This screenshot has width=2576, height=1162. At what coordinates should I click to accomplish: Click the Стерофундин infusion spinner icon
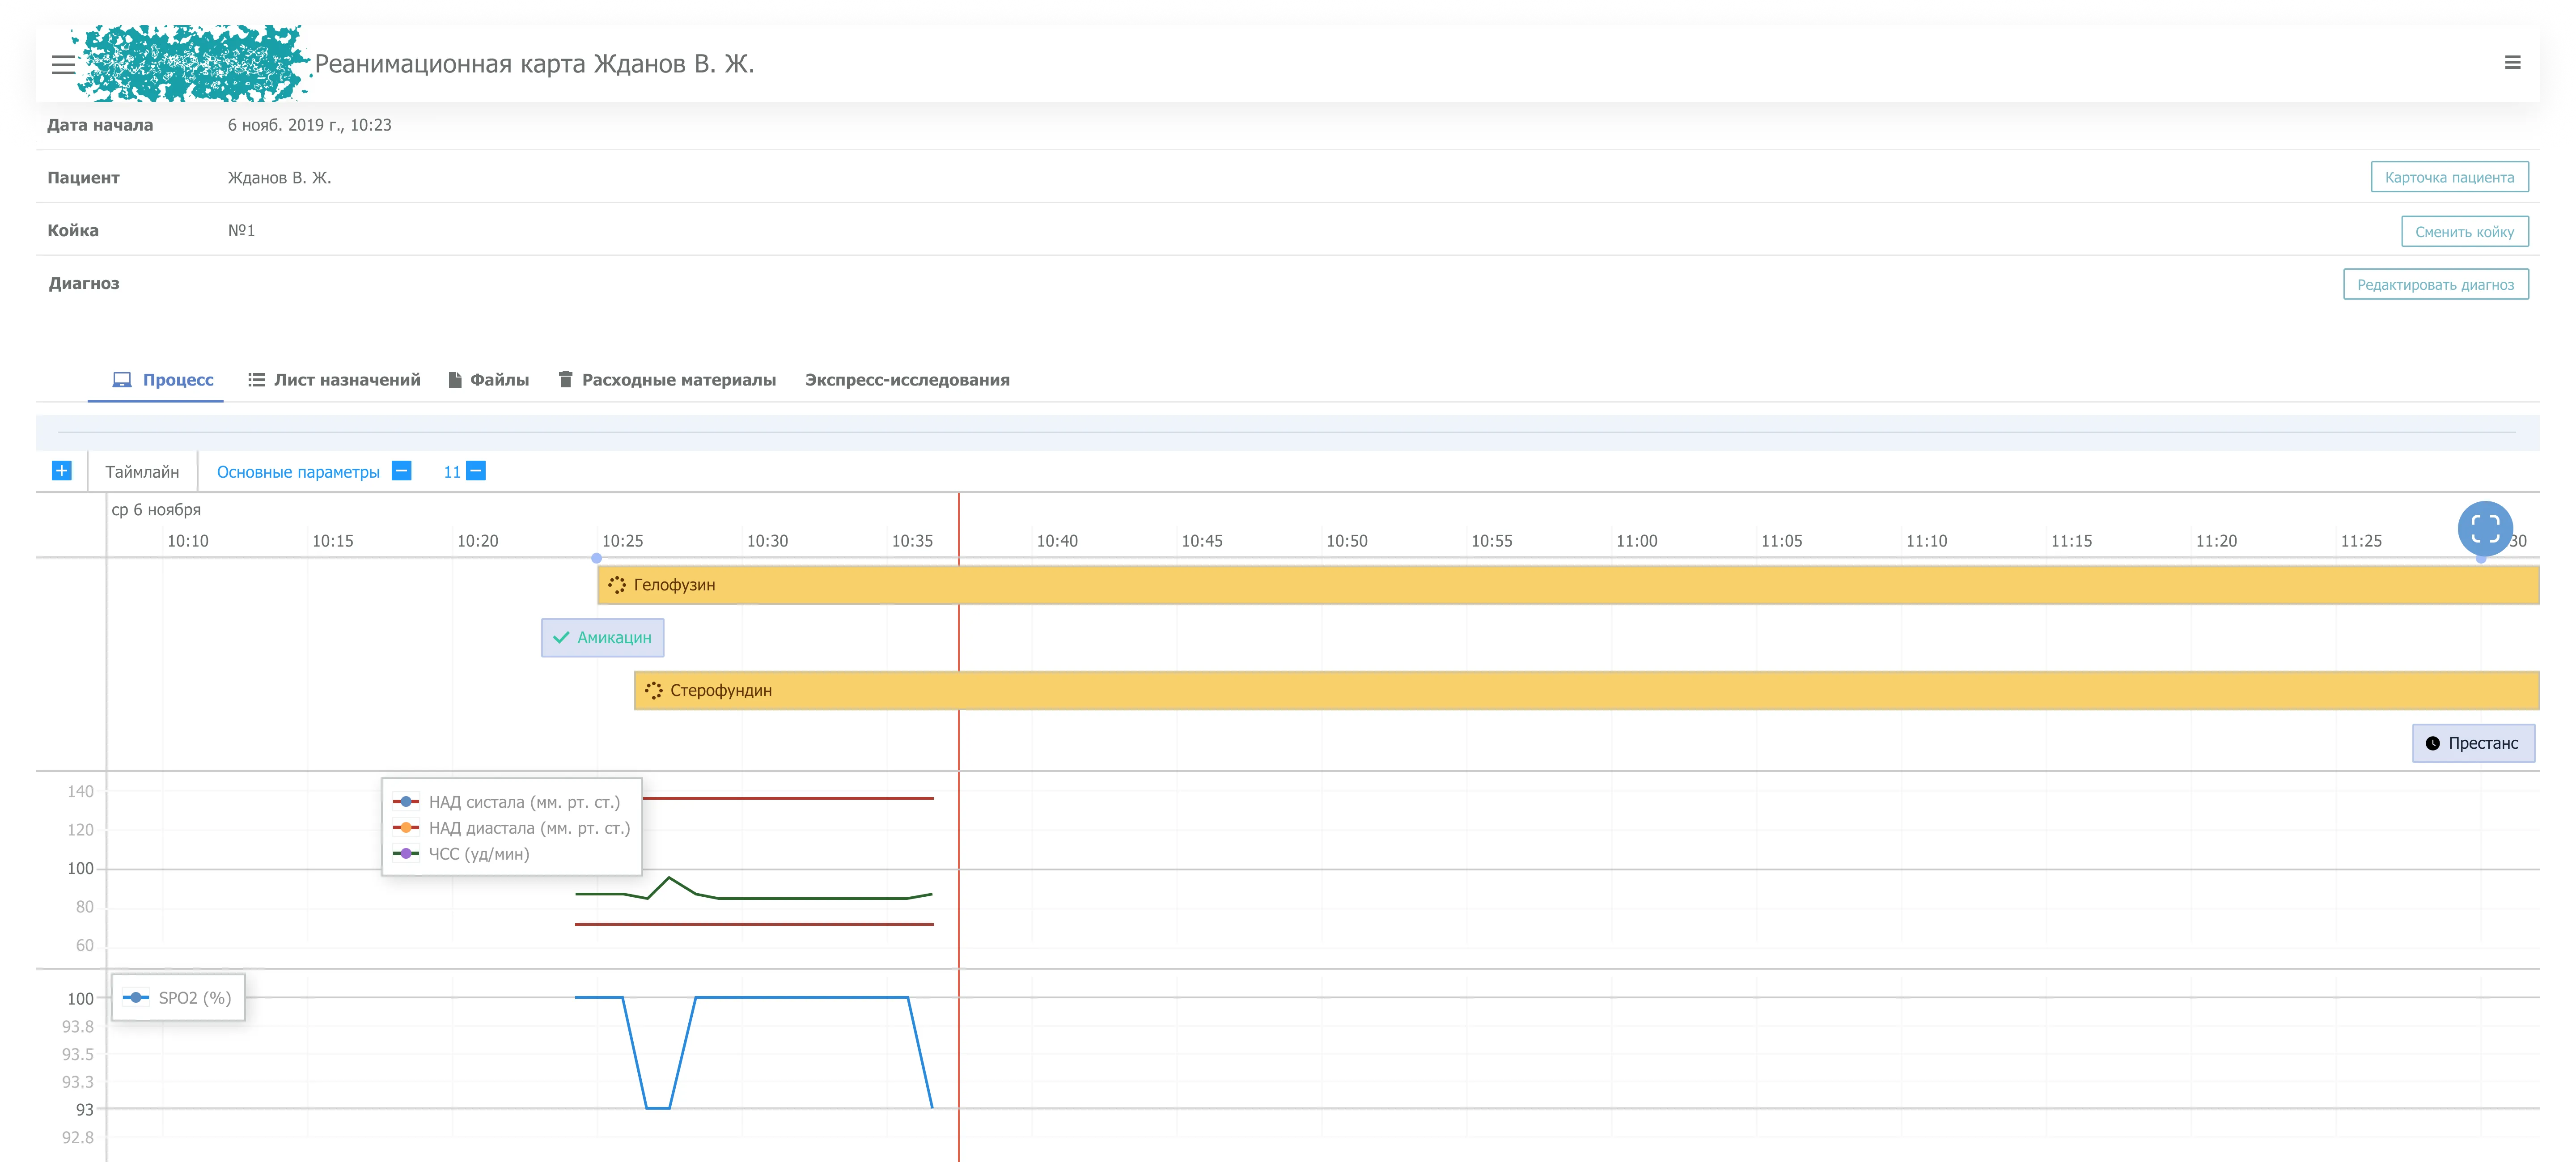(654, 690)
